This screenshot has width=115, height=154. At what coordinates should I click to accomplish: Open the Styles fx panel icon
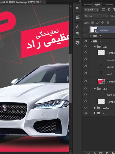point(77,43)
